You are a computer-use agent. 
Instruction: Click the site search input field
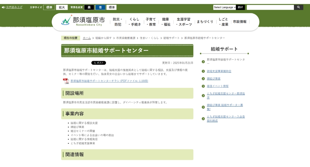(x=270, y=7)
